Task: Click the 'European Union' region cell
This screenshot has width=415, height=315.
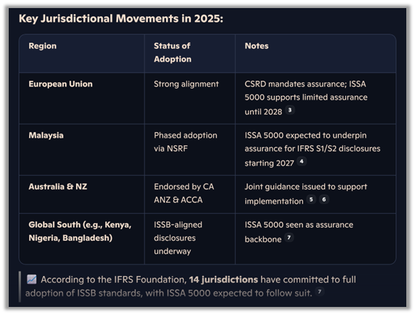Action: click(60, 85)
